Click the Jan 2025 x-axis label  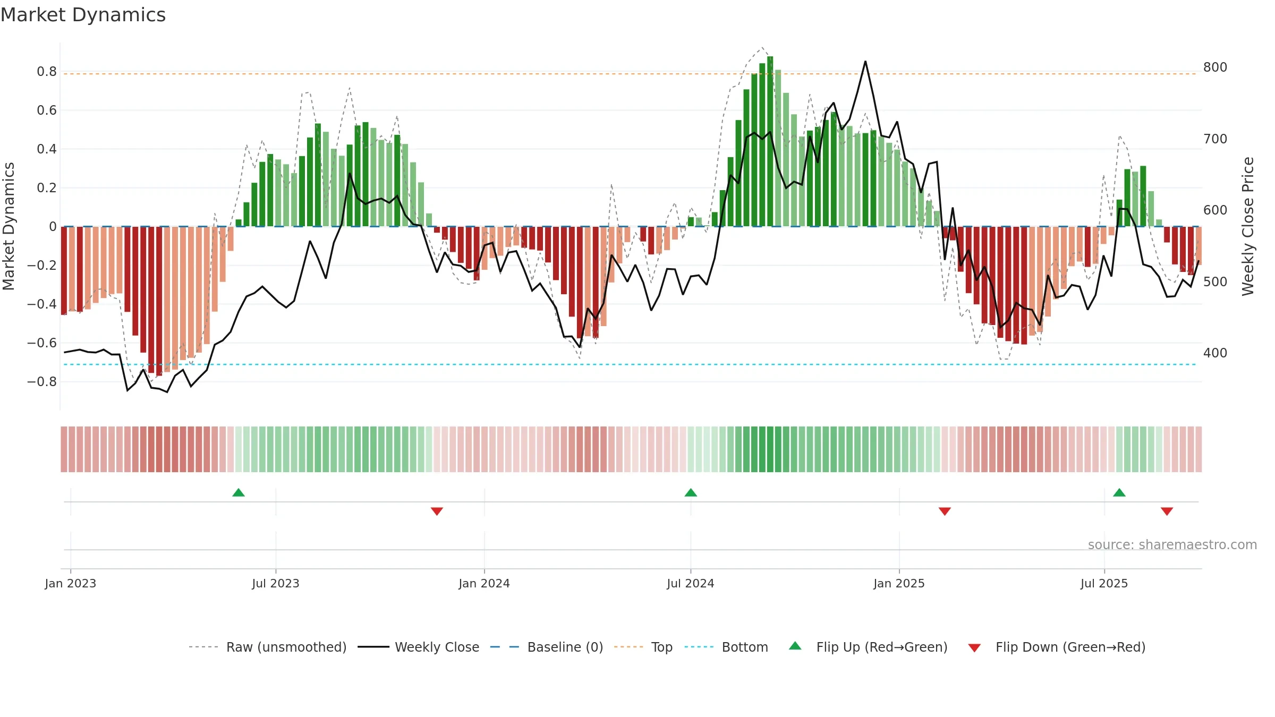(899, 583)
